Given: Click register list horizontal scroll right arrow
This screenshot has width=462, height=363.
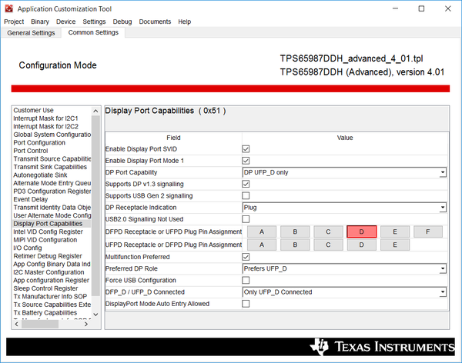Looking at the screenshot, I should [x=86, y=324].
